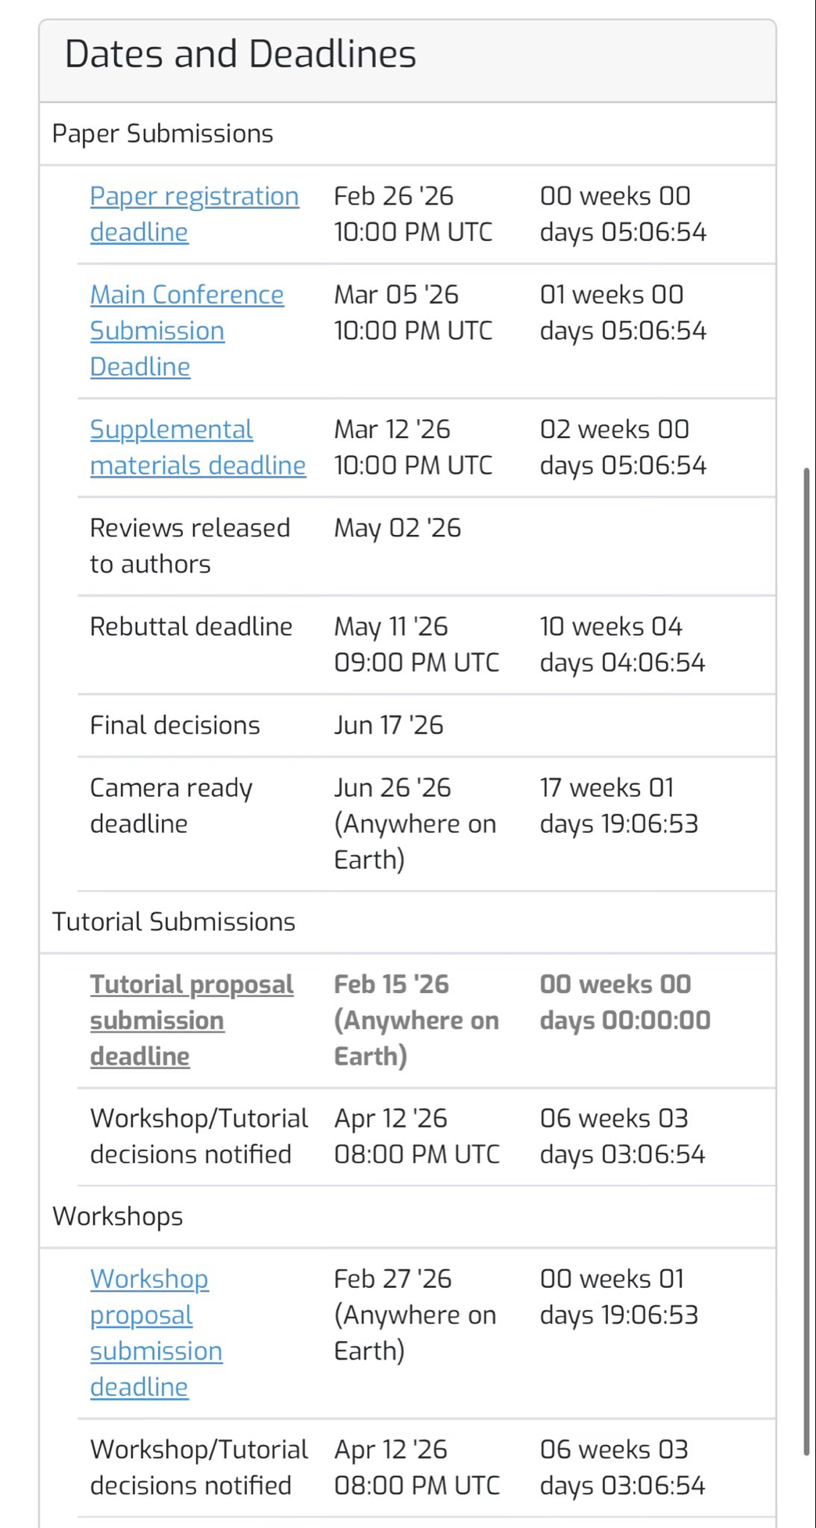
Task: Open the Tutorial proposal submission deadline link
Action: coord(191,1020)
